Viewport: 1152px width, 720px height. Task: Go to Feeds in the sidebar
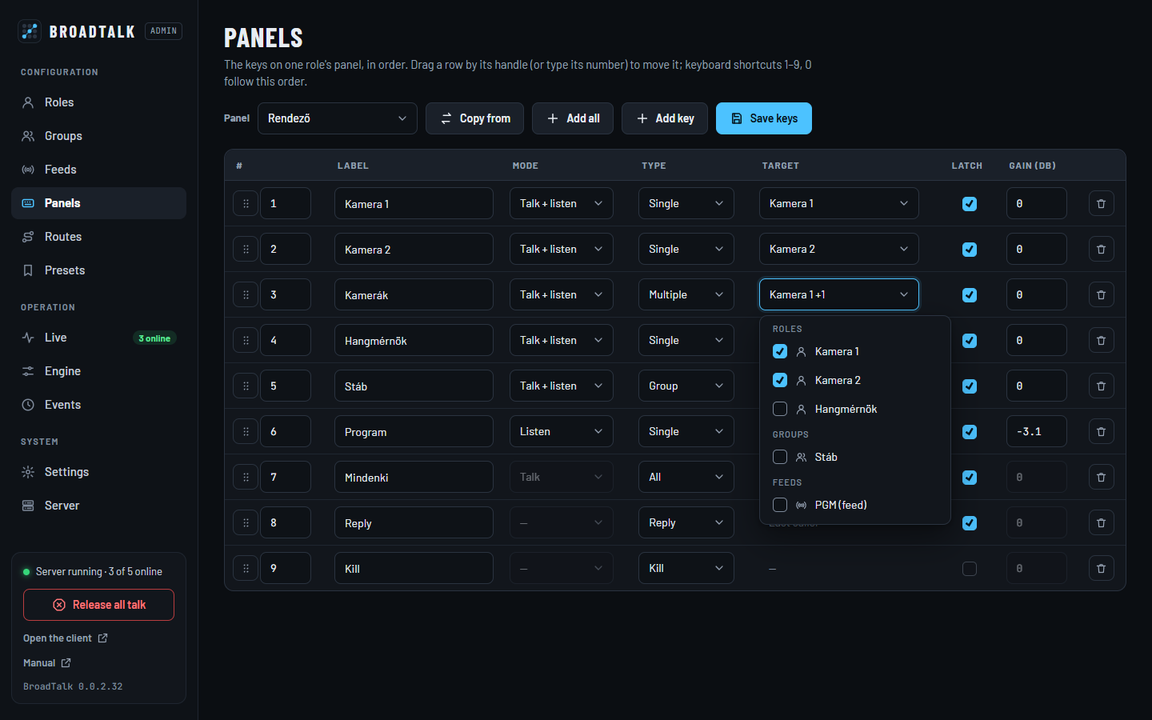(99, 170)
